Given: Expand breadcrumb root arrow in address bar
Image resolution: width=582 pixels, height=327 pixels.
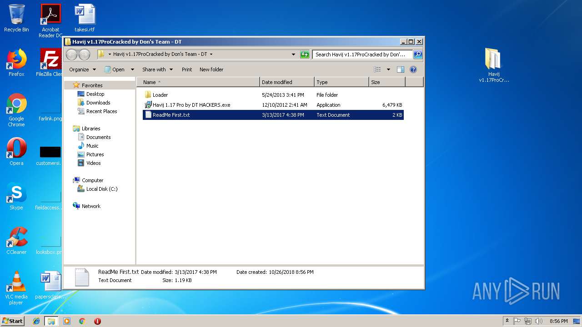Looking at the screenshot, I should (110, 54).
